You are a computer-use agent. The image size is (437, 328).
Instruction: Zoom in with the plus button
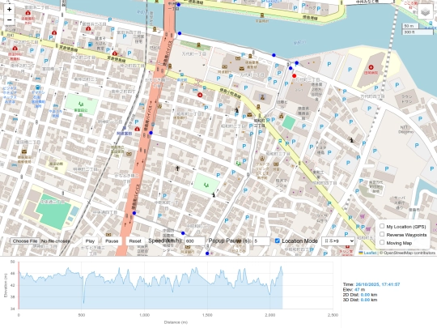[9, 9]
